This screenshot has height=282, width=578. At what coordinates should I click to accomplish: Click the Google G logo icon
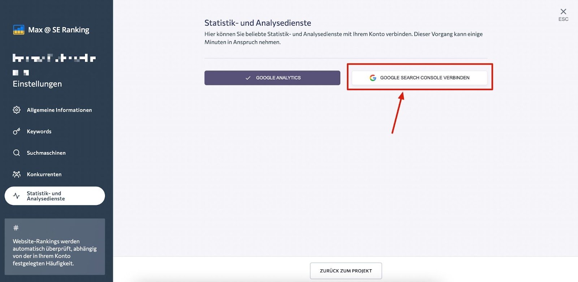(373, 78)
